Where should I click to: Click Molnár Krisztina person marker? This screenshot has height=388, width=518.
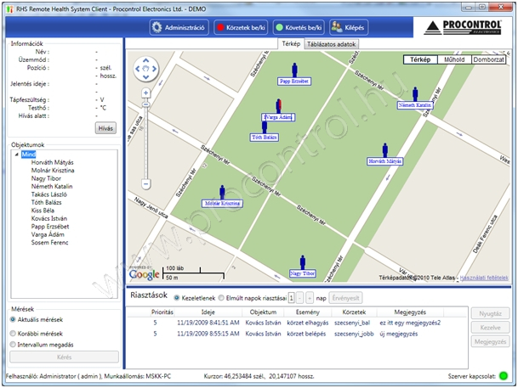click(222, 192)
